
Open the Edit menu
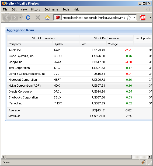[14, 9]
